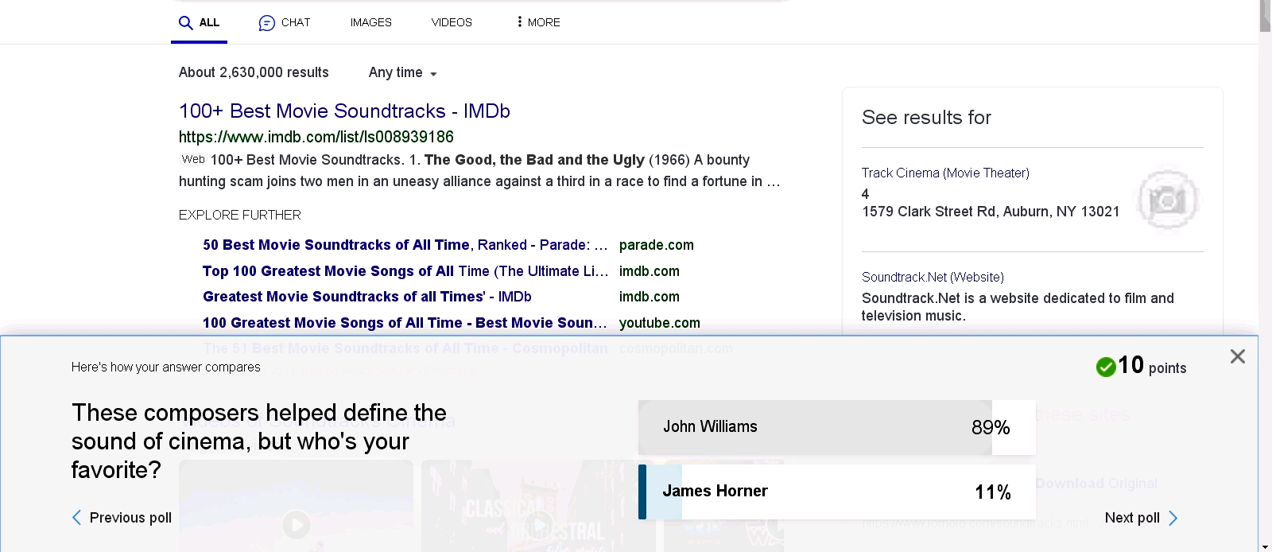Go to the Next poll
Screen dimensions: 1272x552
click(x=1141, y=518)
